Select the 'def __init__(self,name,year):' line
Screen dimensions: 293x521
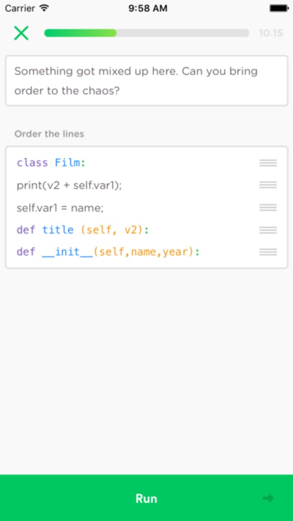coord(108,252)
